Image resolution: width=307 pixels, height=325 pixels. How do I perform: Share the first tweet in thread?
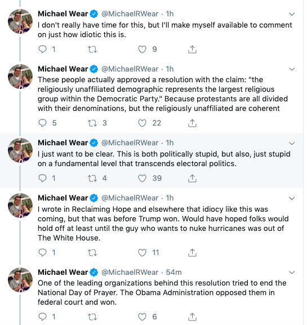tap(192, 50)
